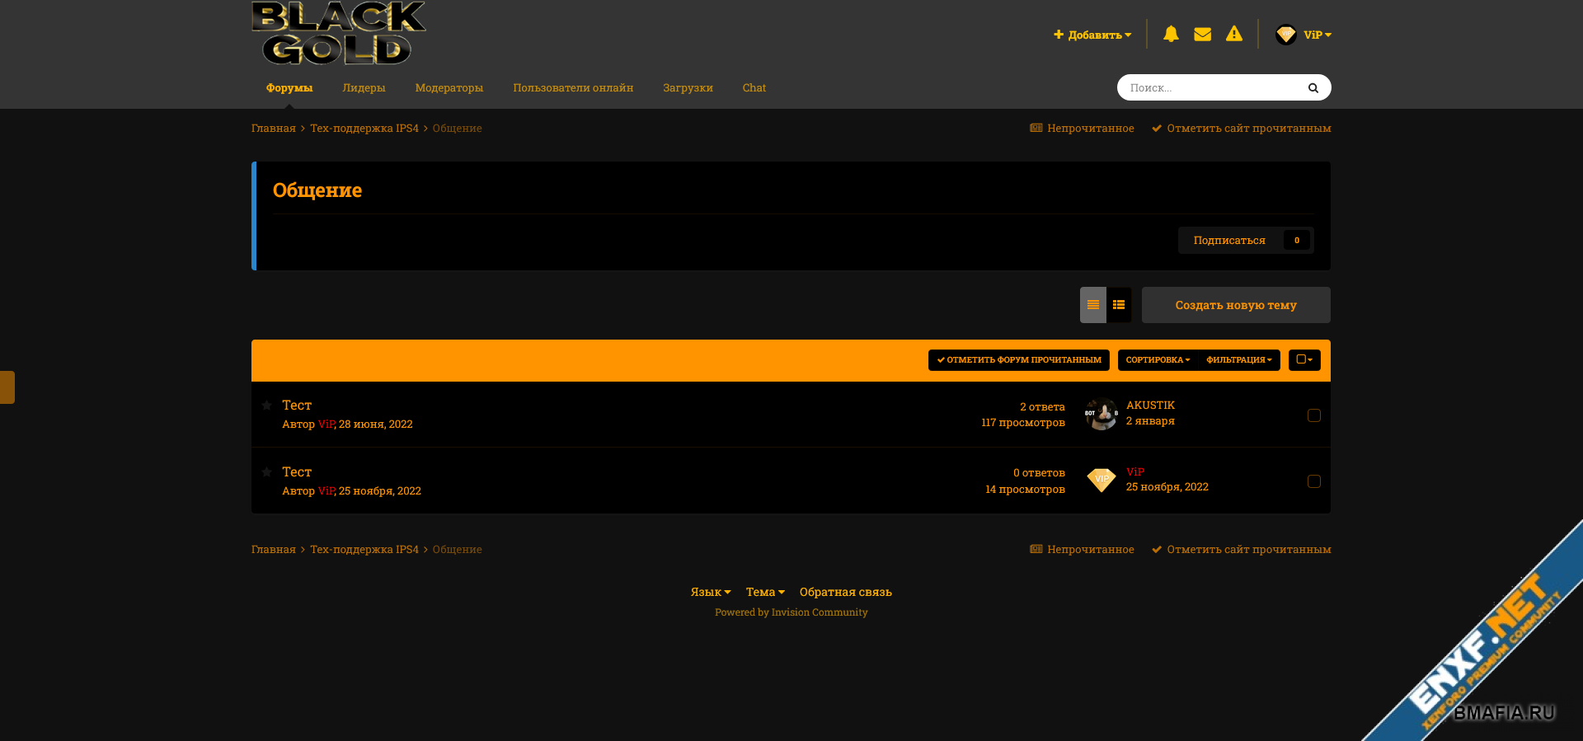Switch to the expanded list view icon
This screenshot has width=1583, height=741.
point(1119,305)
